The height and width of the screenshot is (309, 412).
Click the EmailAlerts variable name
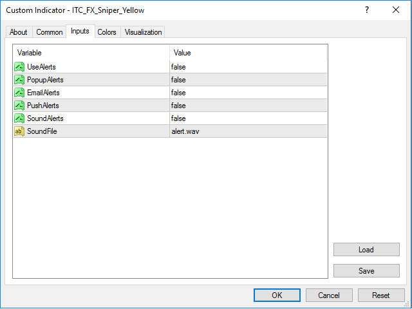coord(43,93)
